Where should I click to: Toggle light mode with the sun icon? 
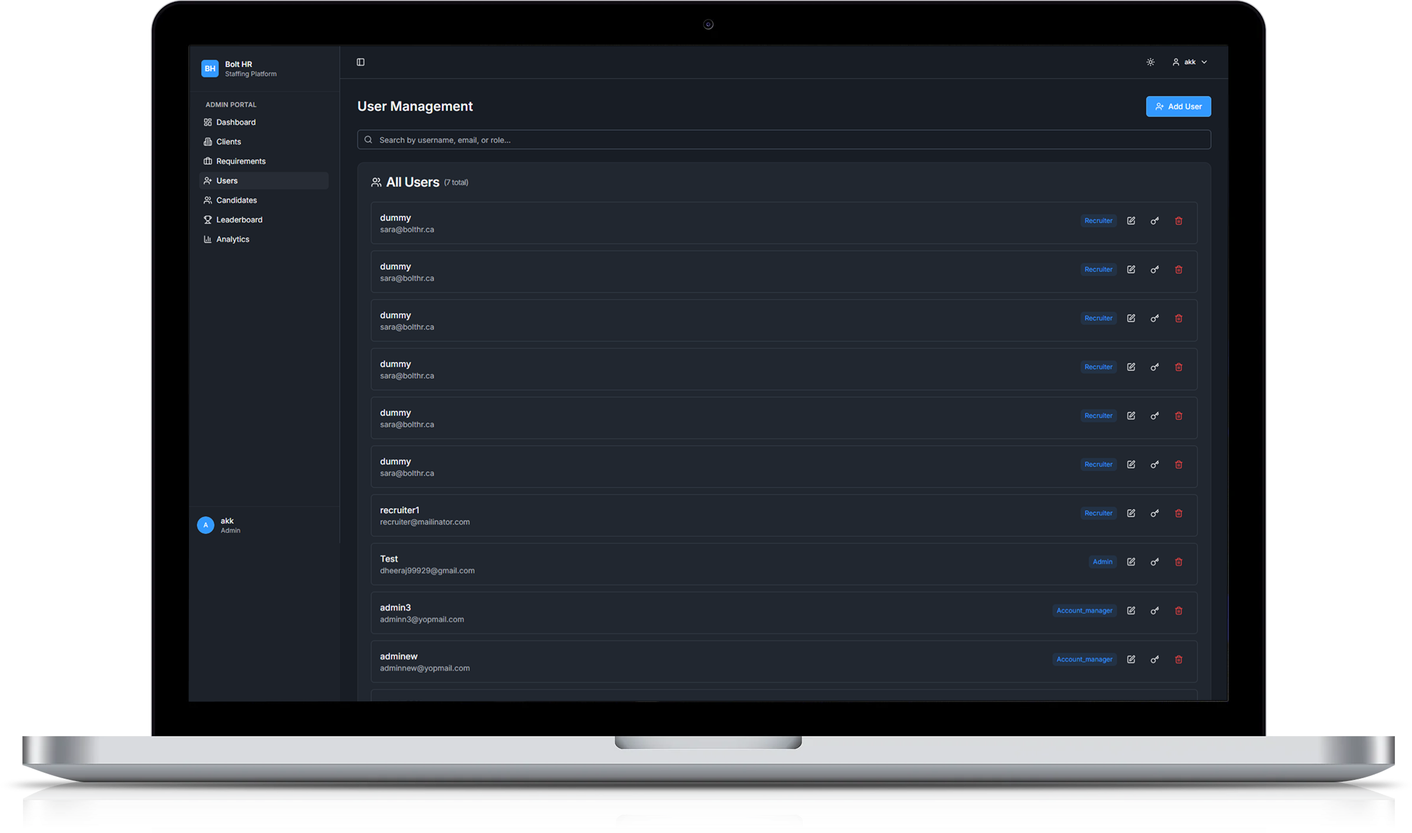pos(1150,62)
